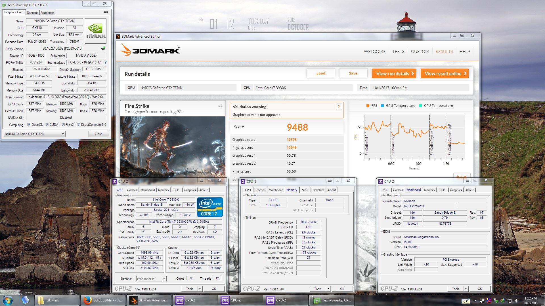The width and height of the screenshot is (545, 306).
Task: Open the CUSTOM section in 3DMark
Action: (x=420, y=51)
